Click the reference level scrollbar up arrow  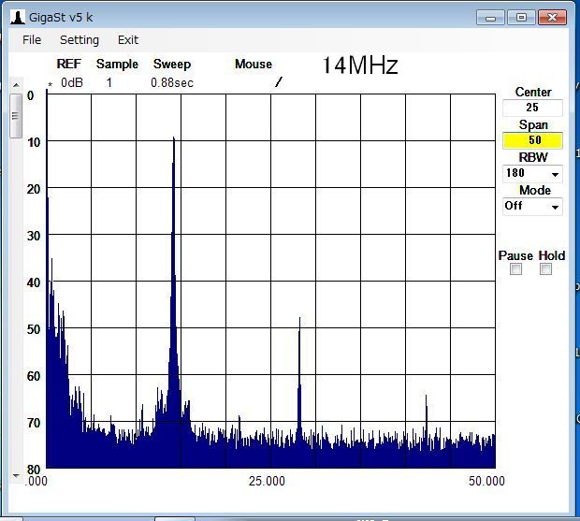pos(16,85)
